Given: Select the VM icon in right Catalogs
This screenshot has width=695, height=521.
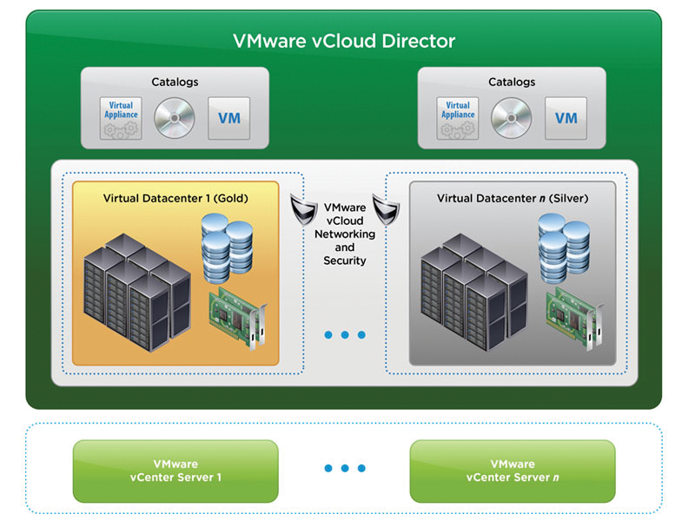Looking at the screenshot, I should pyautogui.click(x=566, y=118).
